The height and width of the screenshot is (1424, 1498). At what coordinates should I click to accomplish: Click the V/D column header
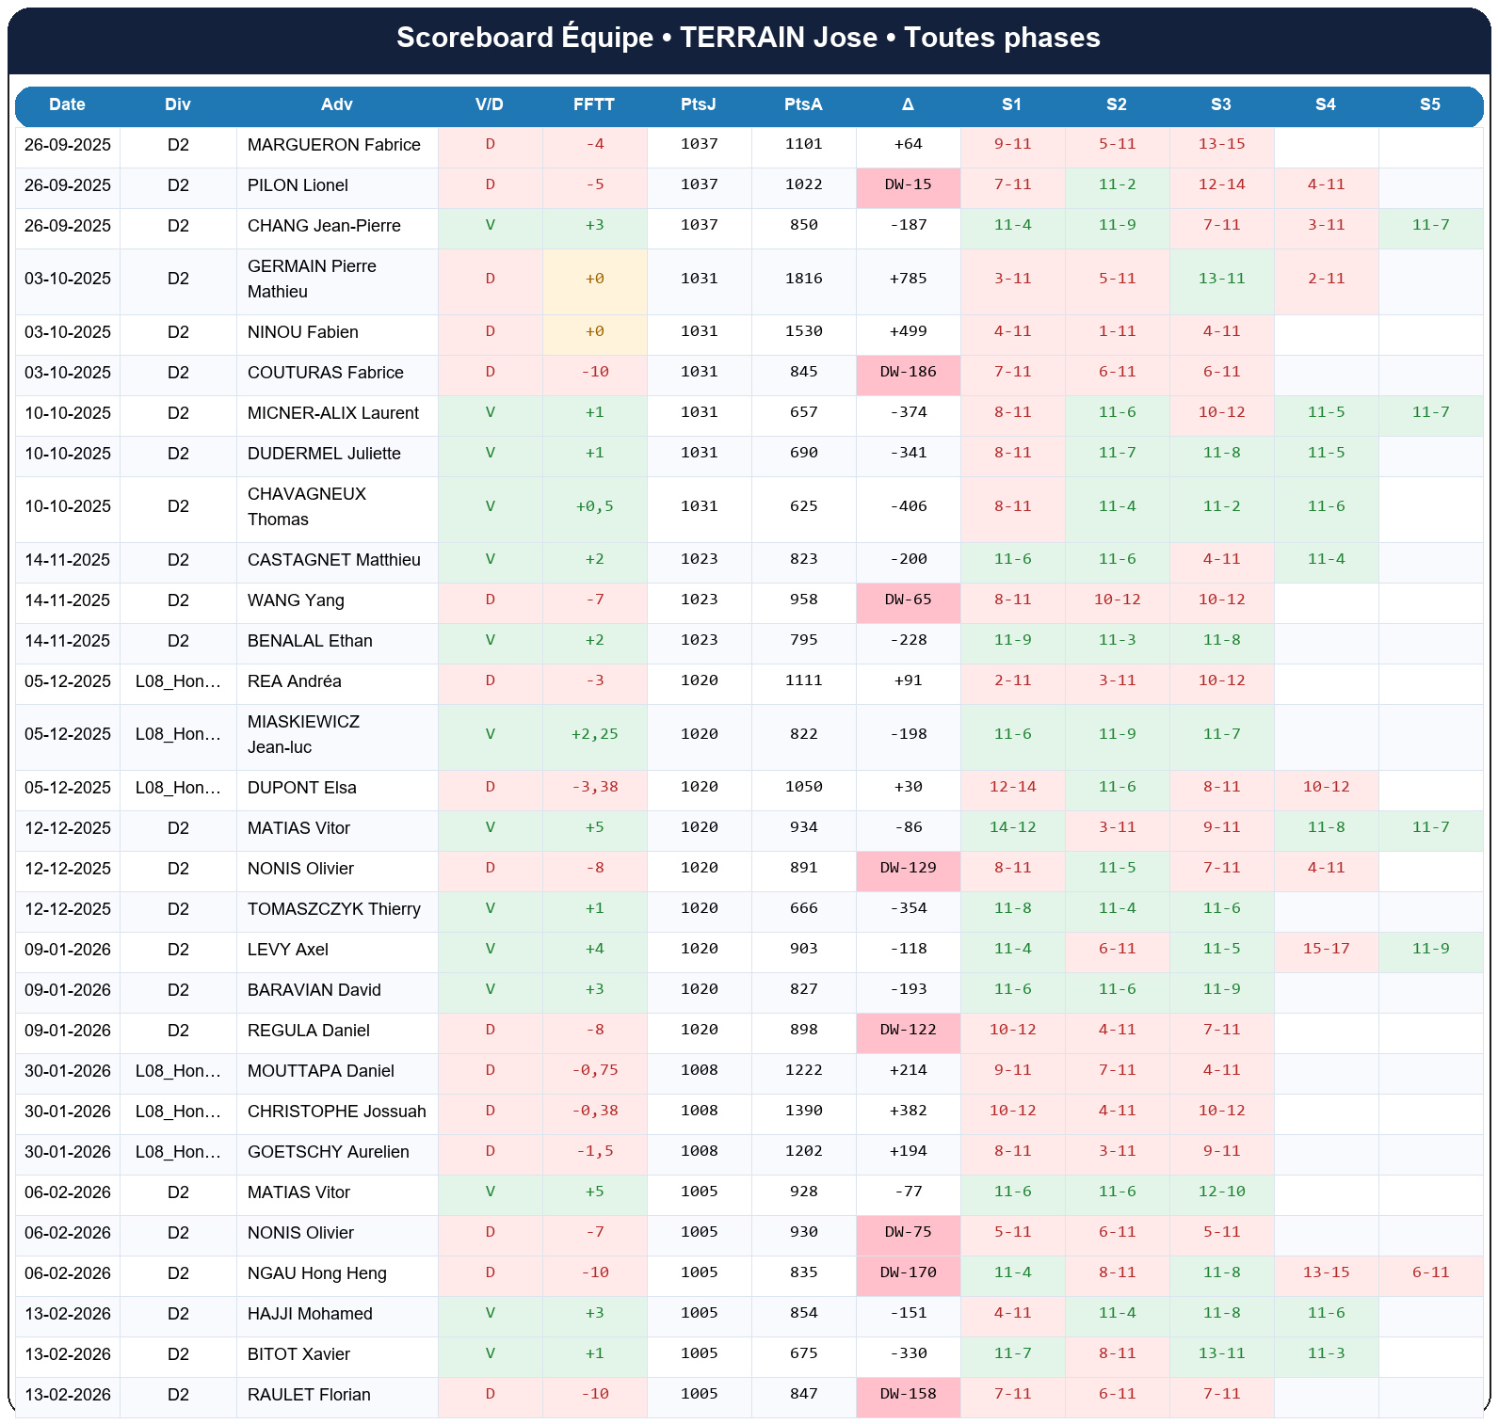click(x=490, y=104)
